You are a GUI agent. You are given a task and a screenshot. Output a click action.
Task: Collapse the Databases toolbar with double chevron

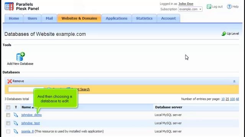pyautogui.click(x=234, y=81)
